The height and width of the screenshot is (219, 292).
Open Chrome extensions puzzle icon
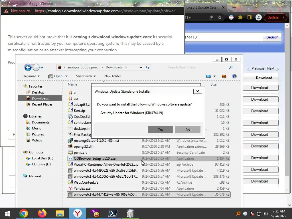click(x=240, y=17)
